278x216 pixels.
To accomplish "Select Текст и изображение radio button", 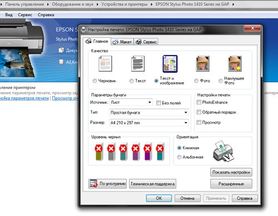I will tap(156, 81).
